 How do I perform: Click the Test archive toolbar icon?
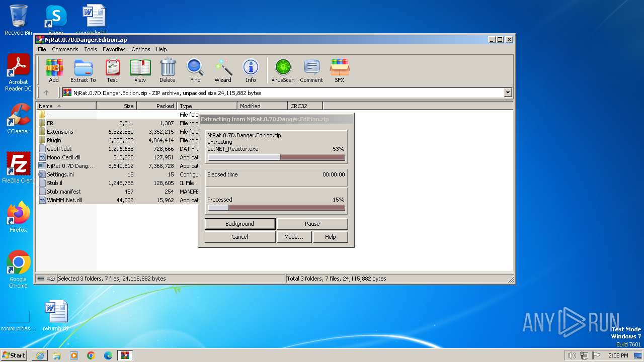[x=112, y=71]
